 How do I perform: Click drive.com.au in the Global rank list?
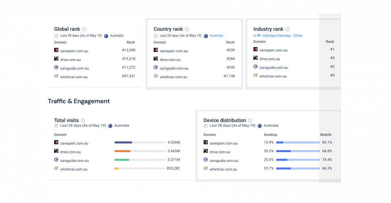(70, 60)
